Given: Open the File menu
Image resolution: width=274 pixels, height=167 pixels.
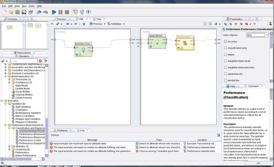Looking at the screenshot, I should coord(4,6).
